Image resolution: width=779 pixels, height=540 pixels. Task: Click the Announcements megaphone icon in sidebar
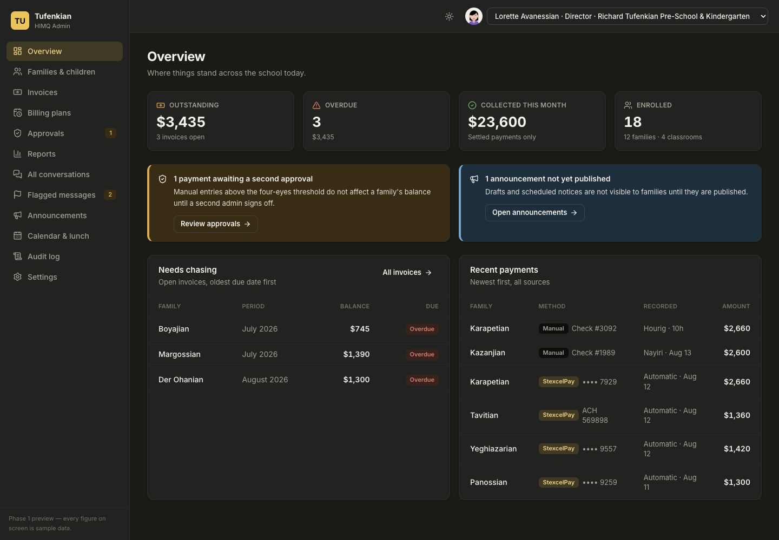tap(17, 215)
